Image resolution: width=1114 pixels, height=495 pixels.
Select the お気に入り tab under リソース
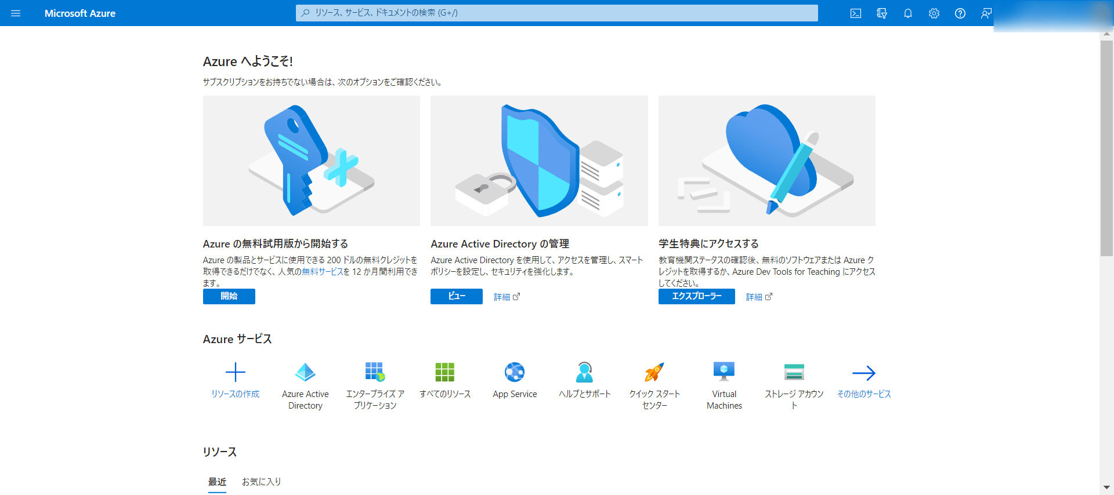[x=262, y=482]
